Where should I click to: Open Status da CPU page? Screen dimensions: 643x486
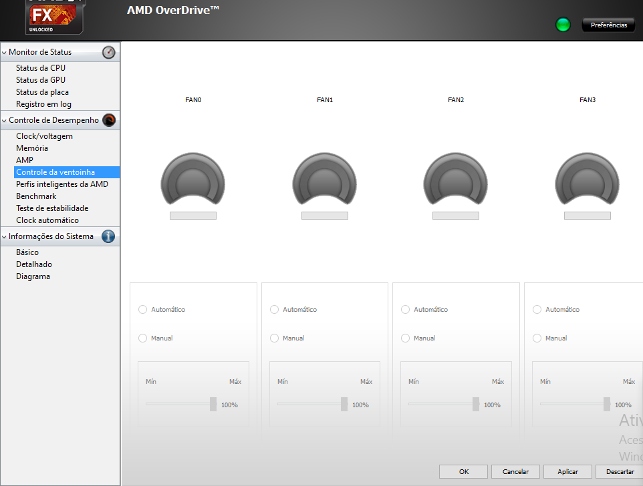click(41, 68)
